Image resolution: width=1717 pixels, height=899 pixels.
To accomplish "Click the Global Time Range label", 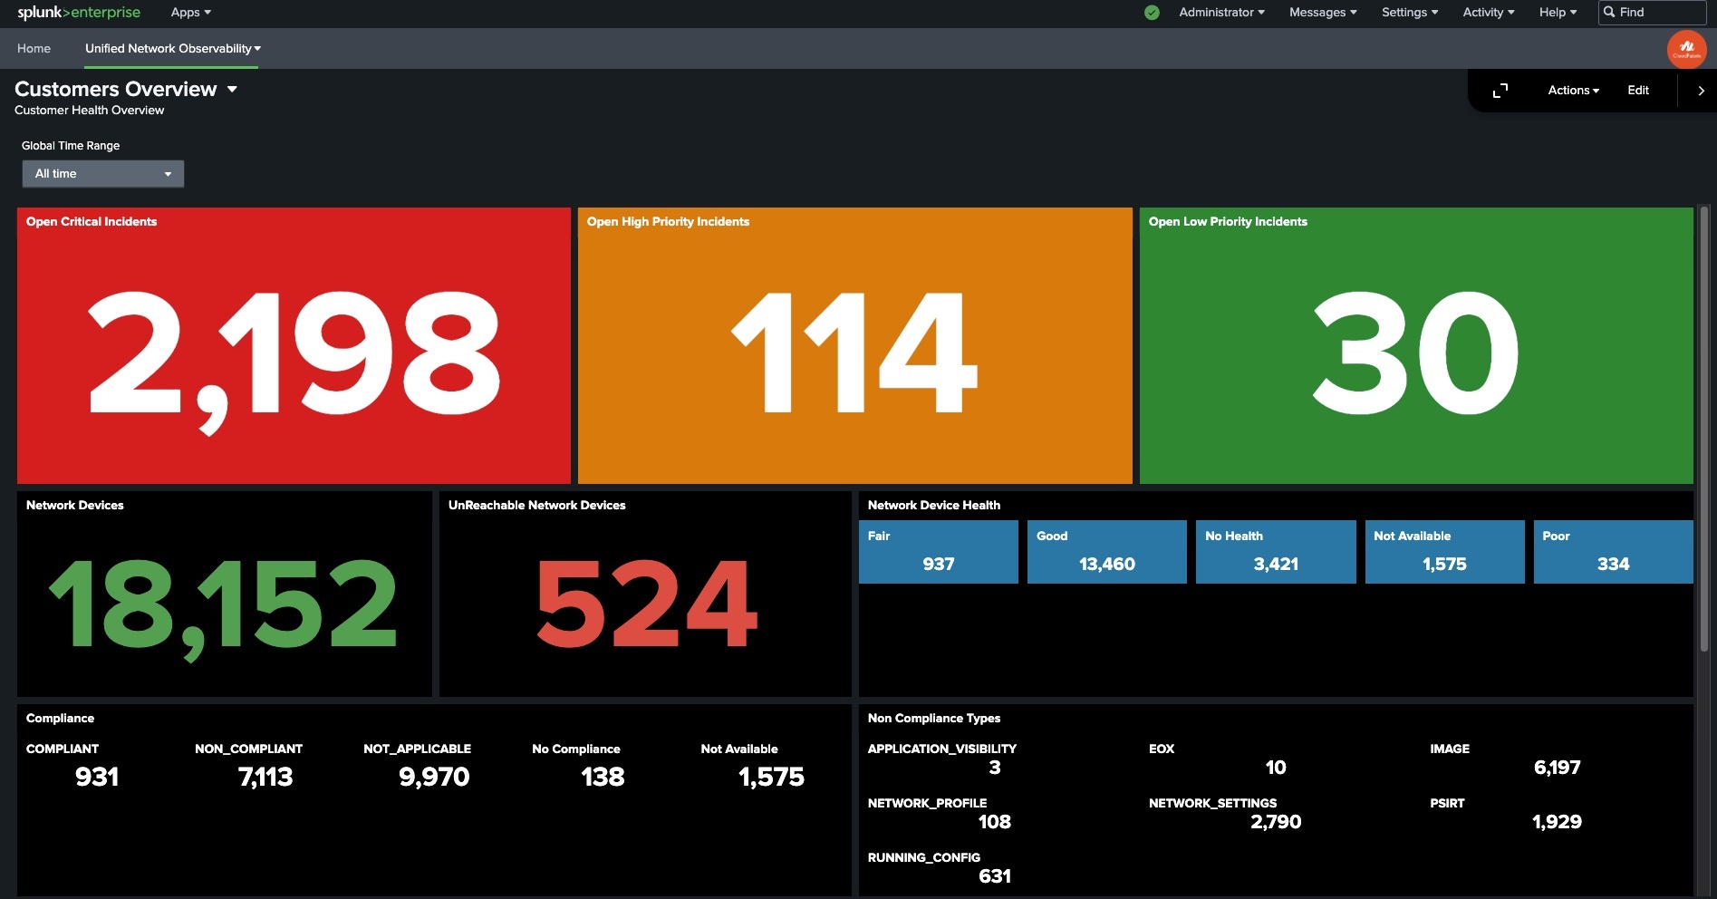I will pos(71,146).
